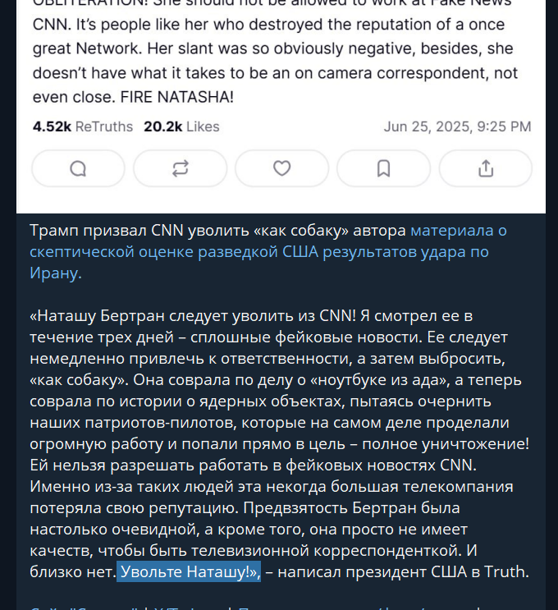Open the 4.52k ReTruths count
This screenshot has width=558, height=610.
(x=83, y=126)
